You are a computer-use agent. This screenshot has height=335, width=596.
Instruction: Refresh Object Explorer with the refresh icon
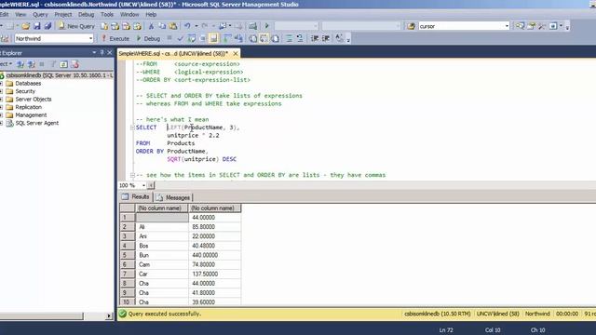tap(64, 64)
